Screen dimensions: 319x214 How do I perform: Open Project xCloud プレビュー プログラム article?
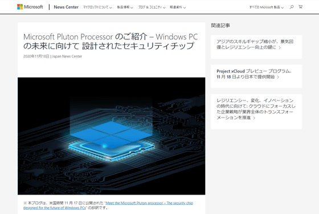click(254, 74)
